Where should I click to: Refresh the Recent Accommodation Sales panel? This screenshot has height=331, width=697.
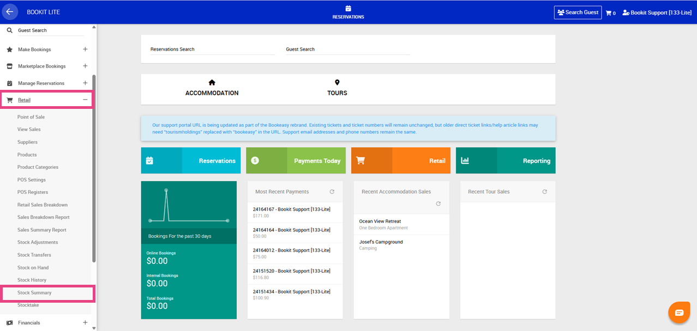[x=438, y=204]
